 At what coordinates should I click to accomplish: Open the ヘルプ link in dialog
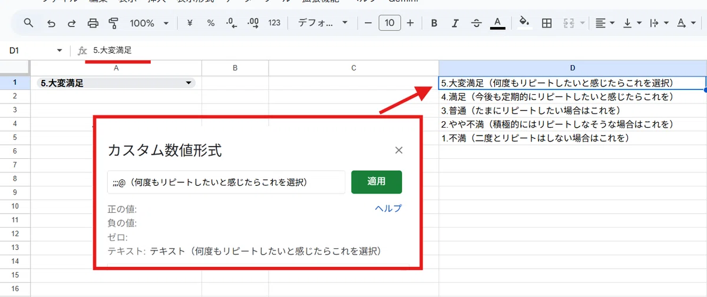pos(388,208)
